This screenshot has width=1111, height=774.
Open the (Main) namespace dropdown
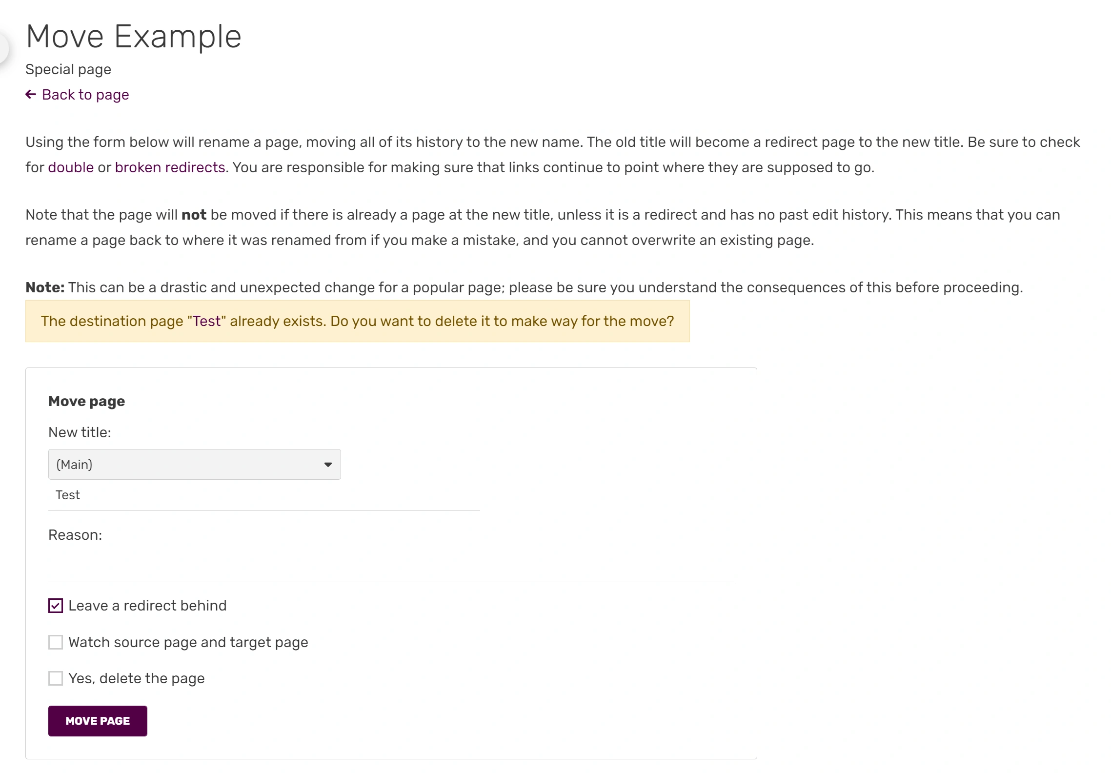(x=194, y=464)
